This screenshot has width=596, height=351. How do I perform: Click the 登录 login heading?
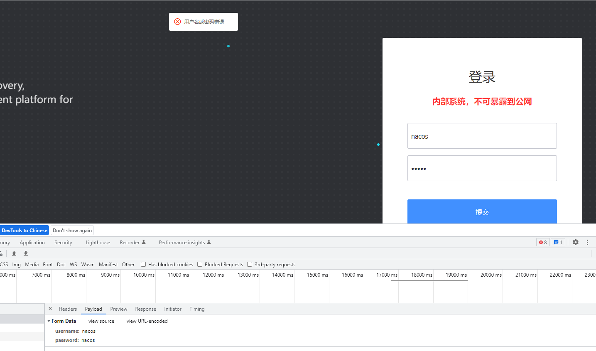(x=482, y=77)
